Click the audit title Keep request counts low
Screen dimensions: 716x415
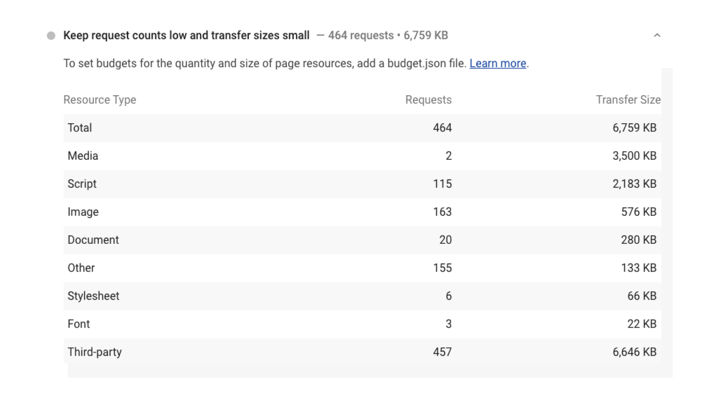186,35
